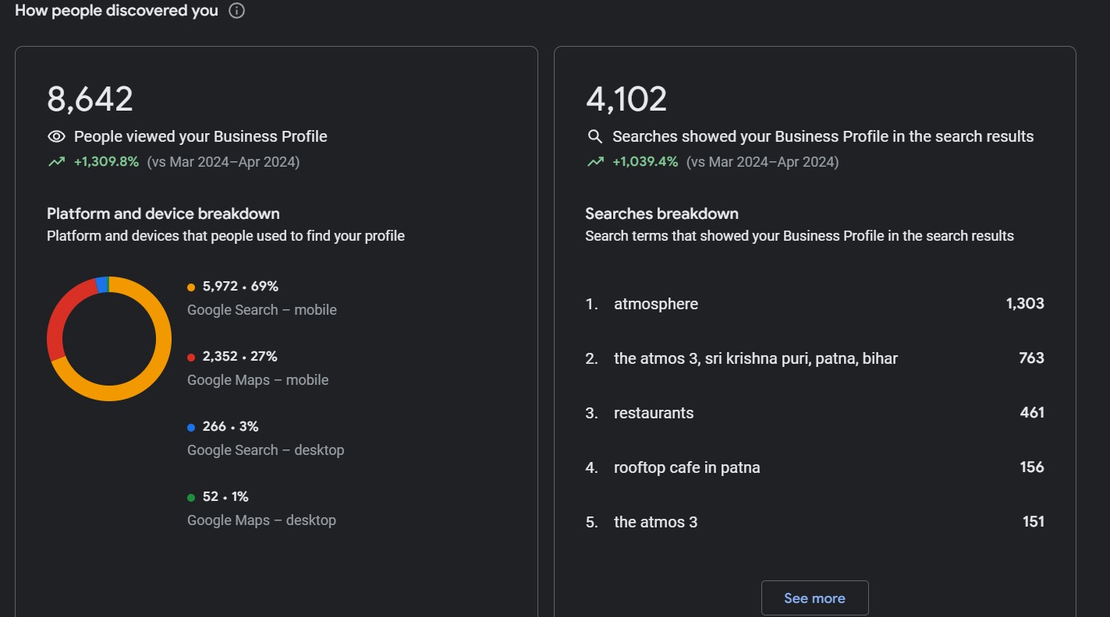Click the 'restaurants' search term
This screenshot has width=1110, height=617.
(x=654, y=413)
